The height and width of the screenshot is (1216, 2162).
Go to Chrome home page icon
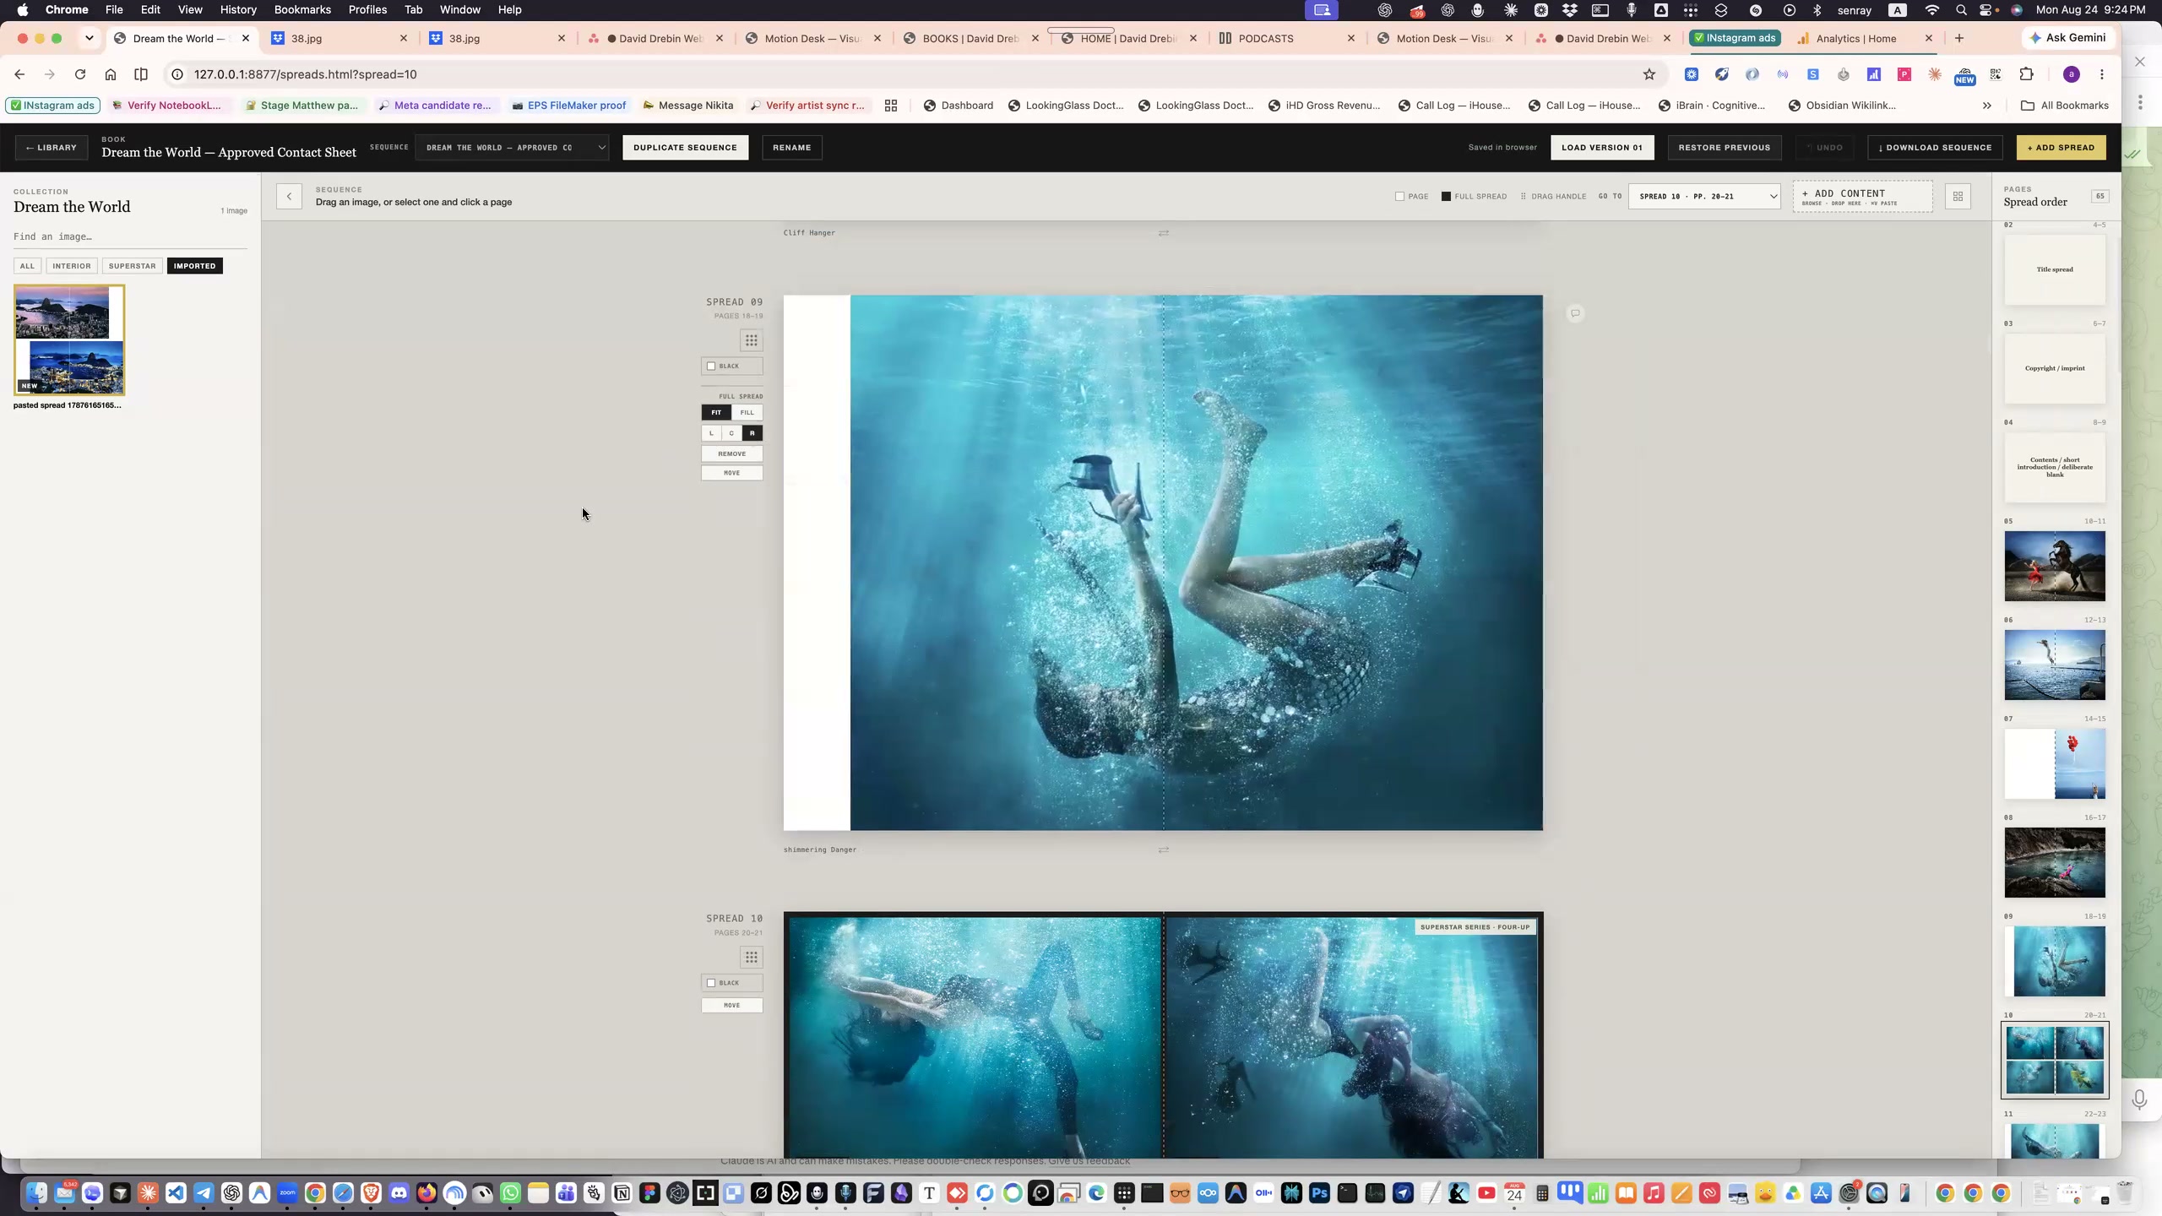pos(111,74)
